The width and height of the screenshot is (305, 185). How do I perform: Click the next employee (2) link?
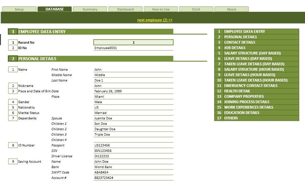point(155,20)
